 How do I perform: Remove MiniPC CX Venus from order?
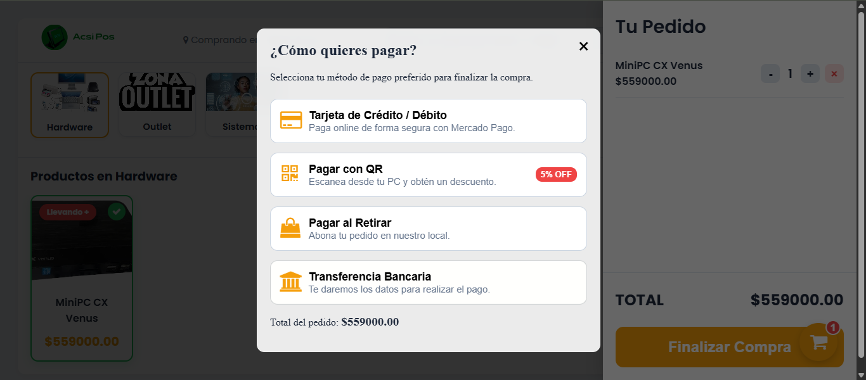(834, 74)
